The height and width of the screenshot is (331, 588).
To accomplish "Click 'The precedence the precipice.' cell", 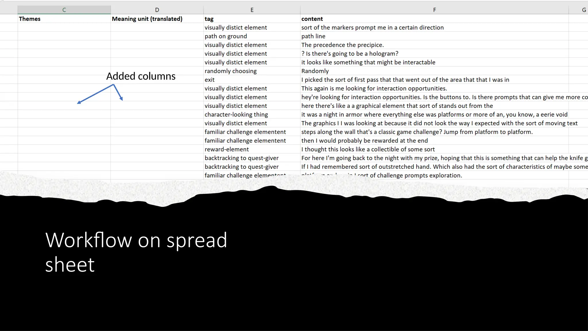I will (x=434, y=45).
